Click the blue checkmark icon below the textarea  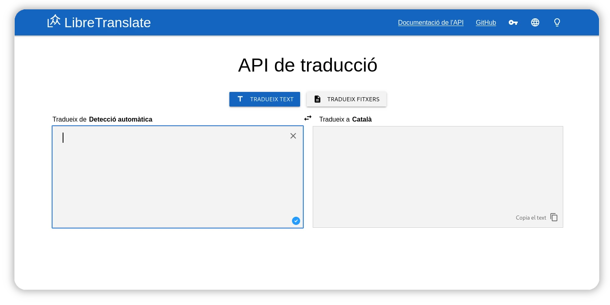[x=296, y=221]
